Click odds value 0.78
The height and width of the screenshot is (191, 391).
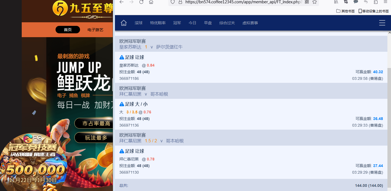coord(151,159)
